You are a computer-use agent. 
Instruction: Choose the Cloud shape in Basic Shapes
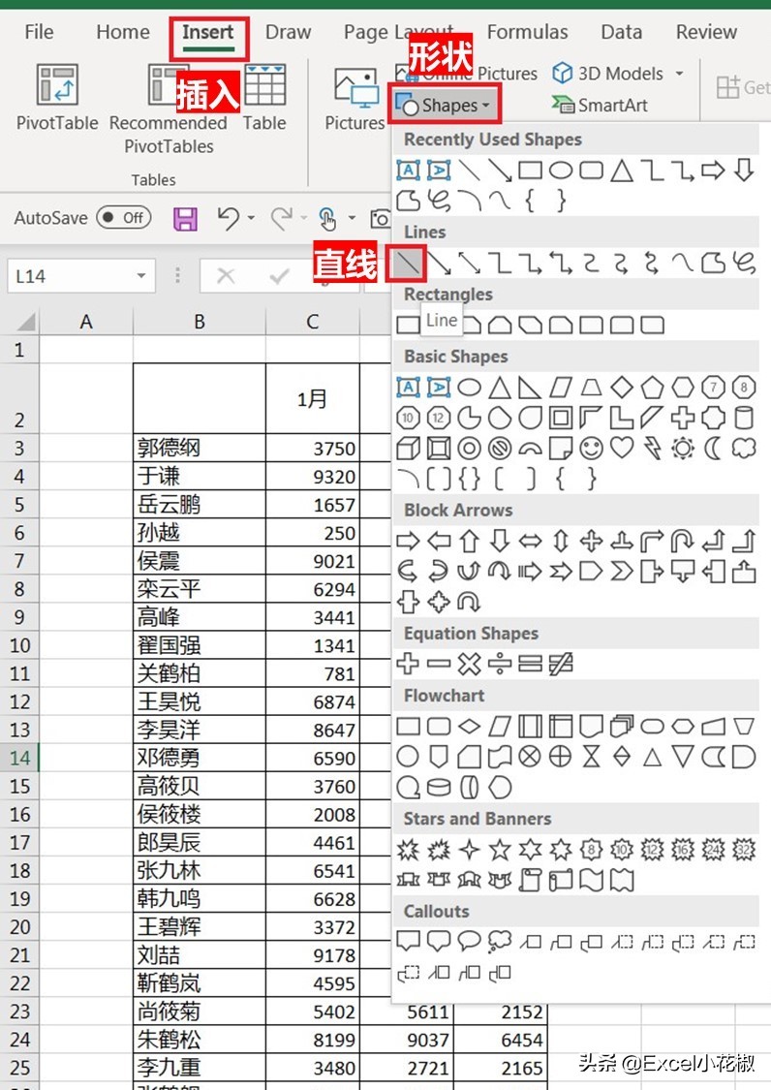[x=744, y=449]
